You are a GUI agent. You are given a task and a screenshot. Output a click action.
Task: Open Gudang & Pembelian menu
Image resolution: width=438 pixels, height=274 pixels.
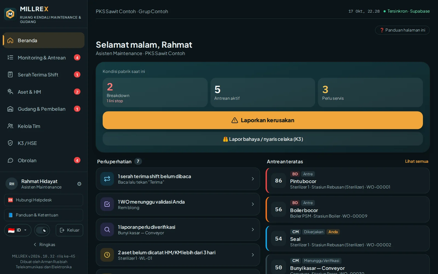44,109
